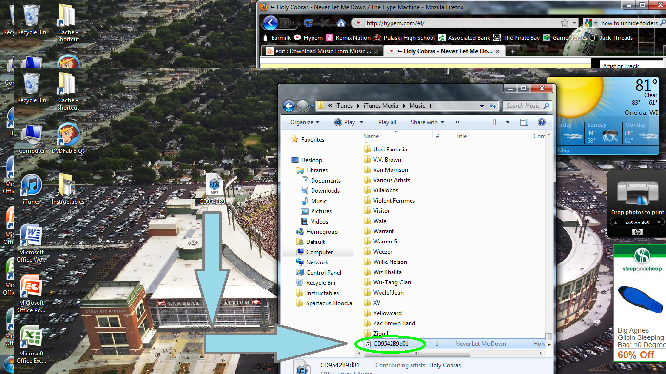Screen dimensions: 666x374
Task: Select Pictures library in navigation pane
Action: [x=316, y=211]
